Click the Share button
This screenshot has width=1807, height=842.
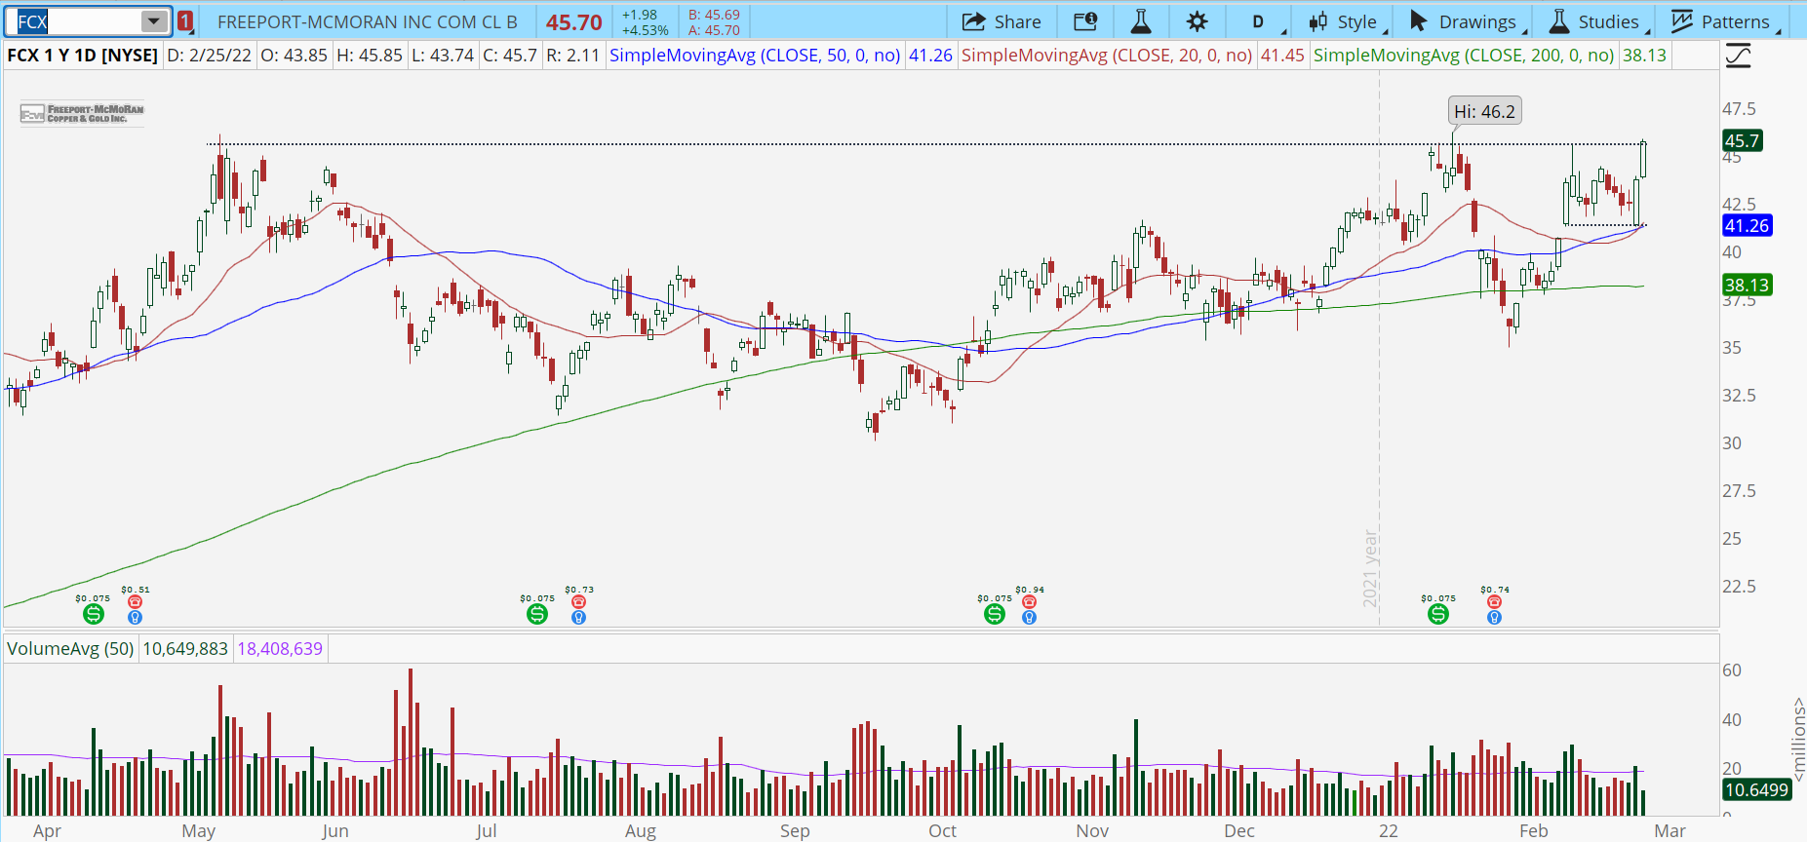[x=1002, y=21]
